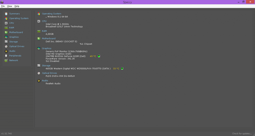Show the Audio sidebar section

coord(12,51)
